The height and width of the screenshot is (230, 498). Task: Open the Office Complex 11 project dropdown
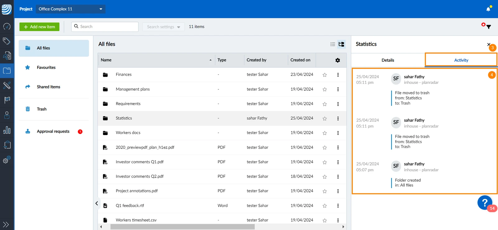(x=71, y=9)
